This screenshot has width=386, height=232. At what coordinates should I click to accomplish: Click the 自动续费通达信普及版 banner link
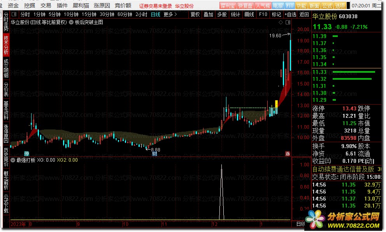(x=343, y=169)
